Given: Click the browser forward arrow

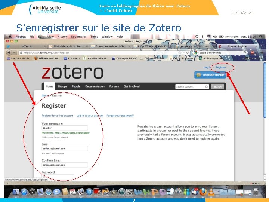Looking at the screenshot, I should click(15, 53).
